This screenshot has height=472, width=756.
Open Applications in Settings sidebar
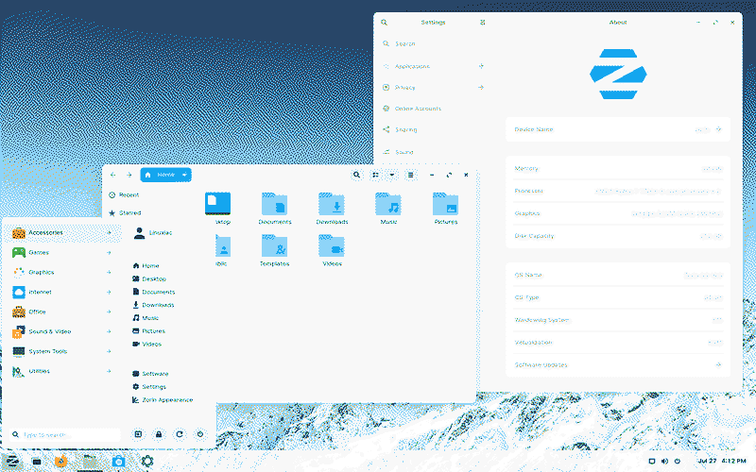(433, 66)
